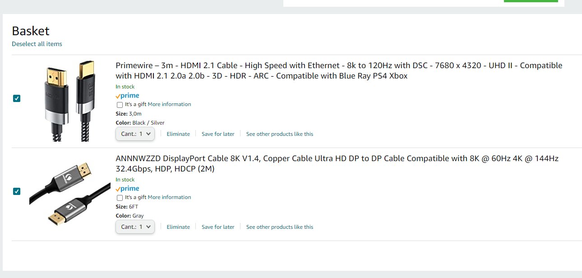Screen dimensions: 582x278
Task: Open quantity dropdown for the HDMI cable
Action: click(x=135, y=134)
